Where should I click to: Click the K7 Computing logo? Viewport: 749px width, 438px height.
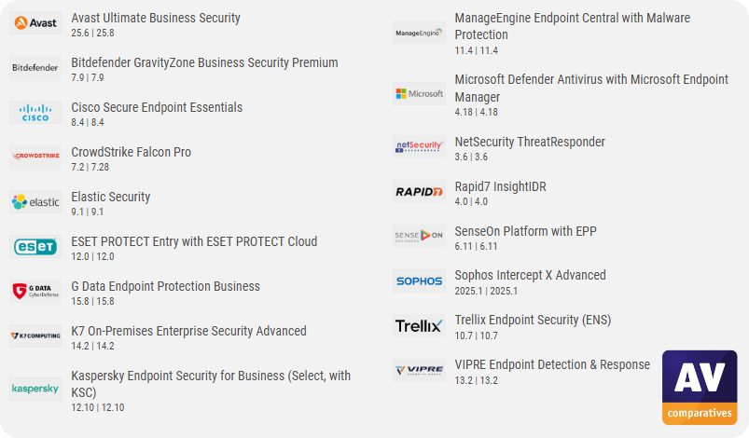(35, 336)
